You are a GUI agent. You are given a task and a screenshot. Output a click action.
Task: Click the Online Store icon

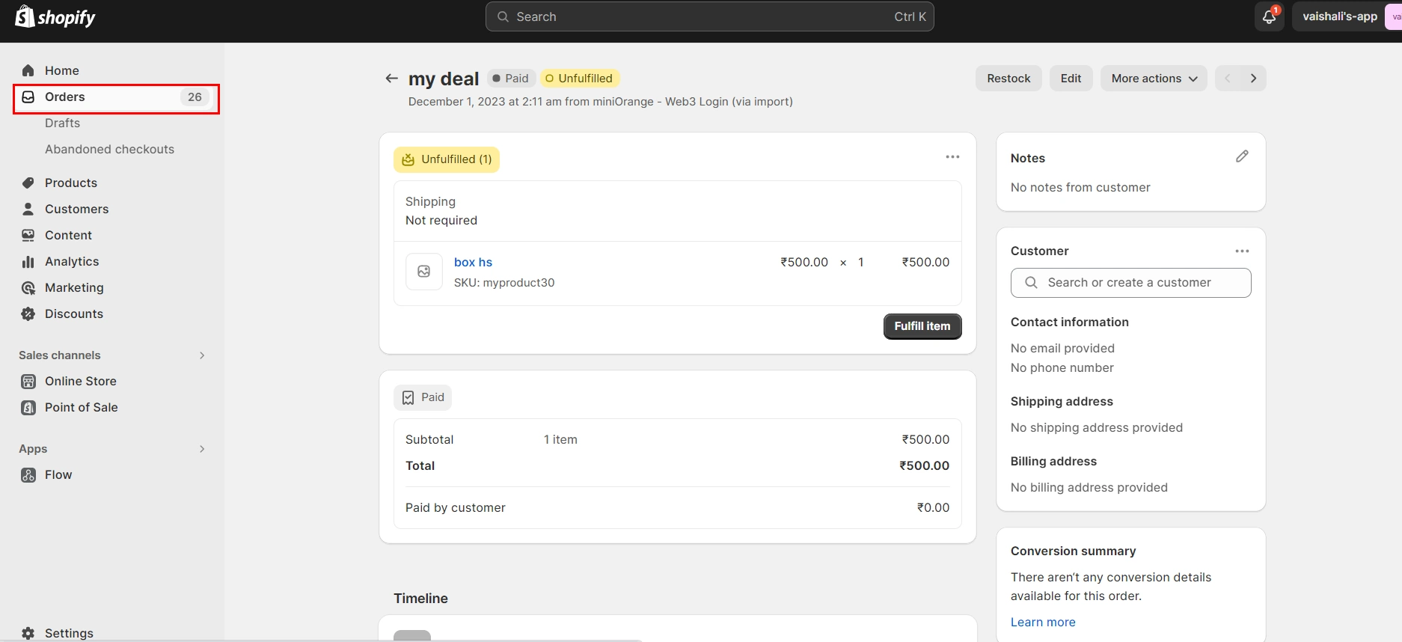[28, 381]
